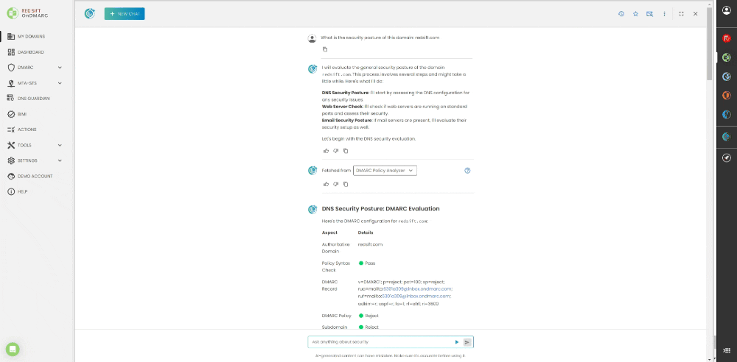Open the light-blue checkmark app in right bar
The height and width of the screenshot is (362, 737).
[x=726, y=77]
